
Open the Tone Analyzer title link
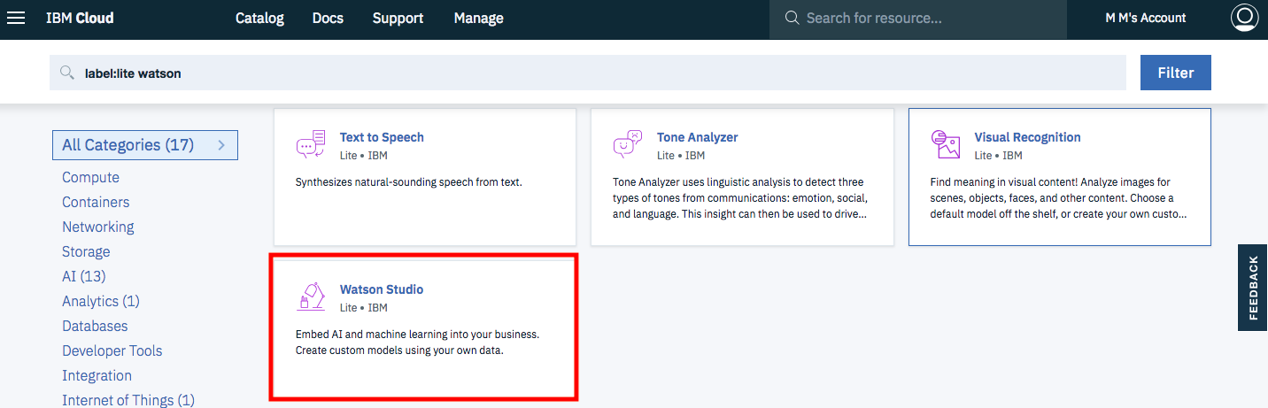tap(698, 137)
